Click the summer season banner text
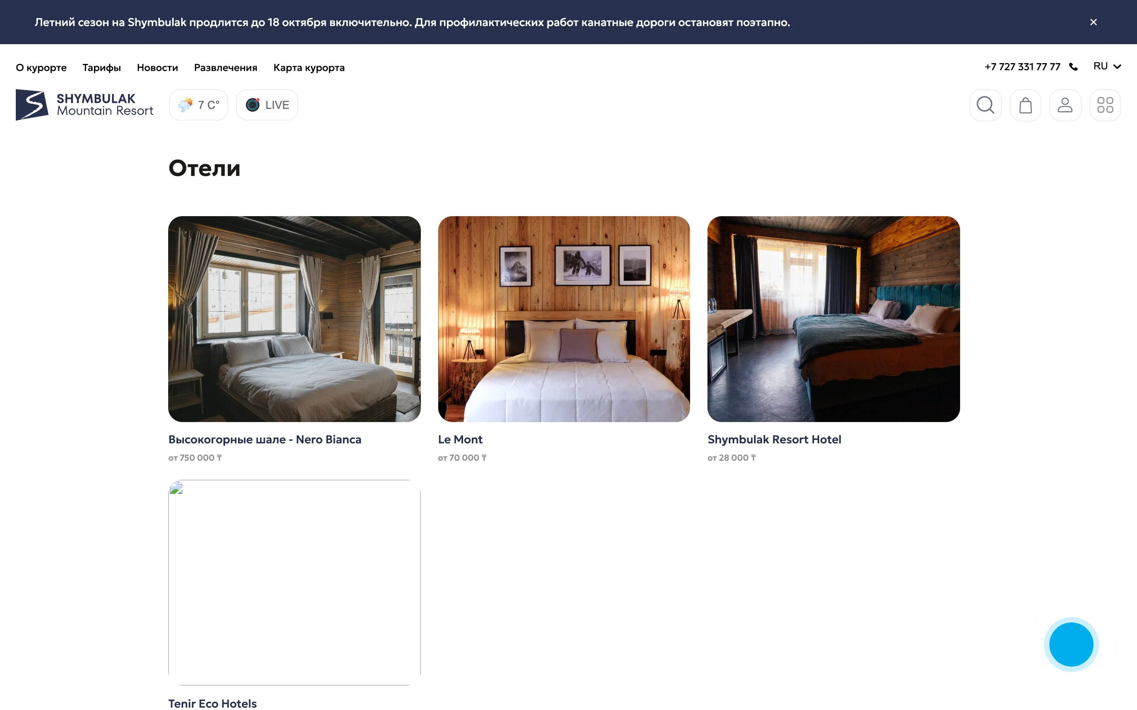Screen dimensions: 1137x710 coord(413,22)
